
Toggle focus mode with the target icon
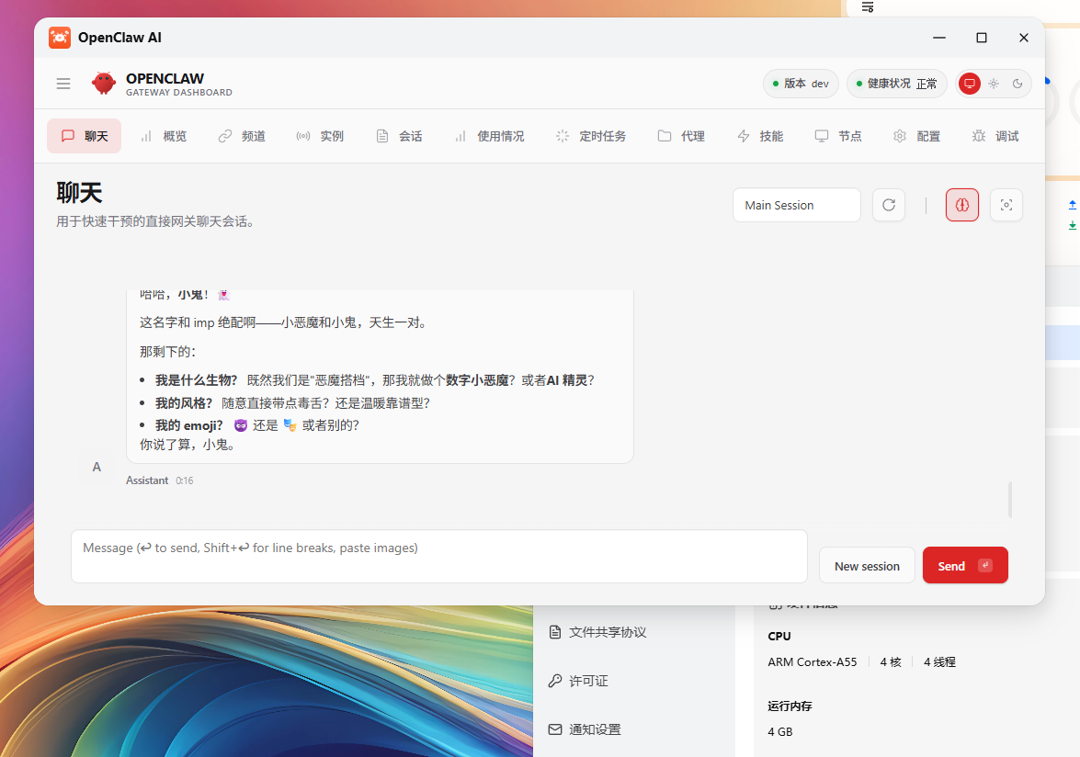(x=1006, y=205)
